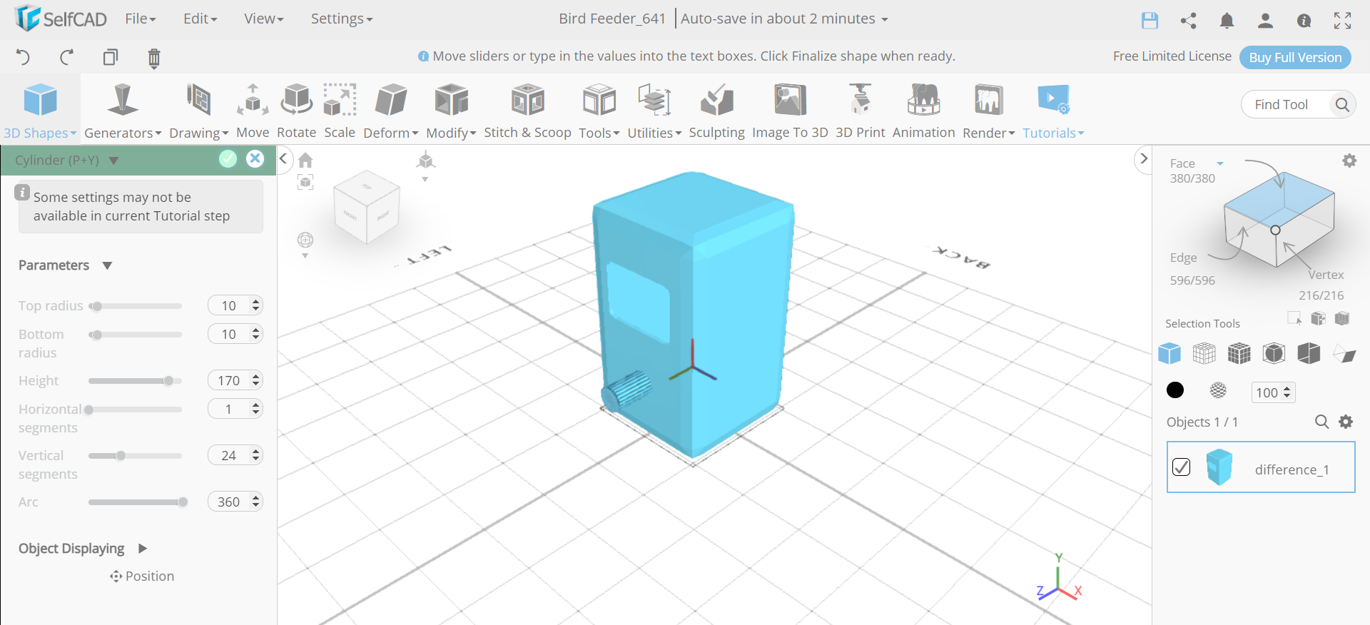Undo the last action

23,57
